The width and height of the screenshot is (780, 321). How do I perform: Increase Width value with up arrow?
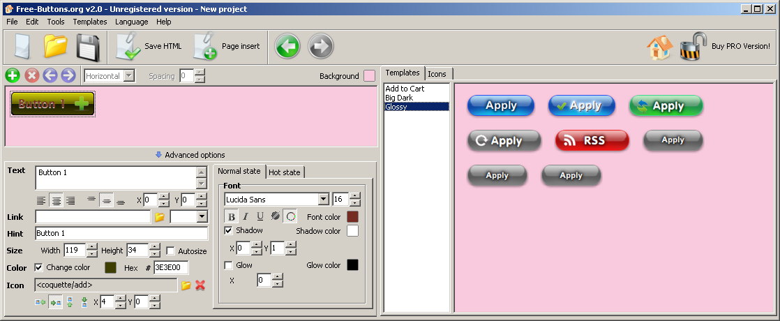click(x=92, y=247)
